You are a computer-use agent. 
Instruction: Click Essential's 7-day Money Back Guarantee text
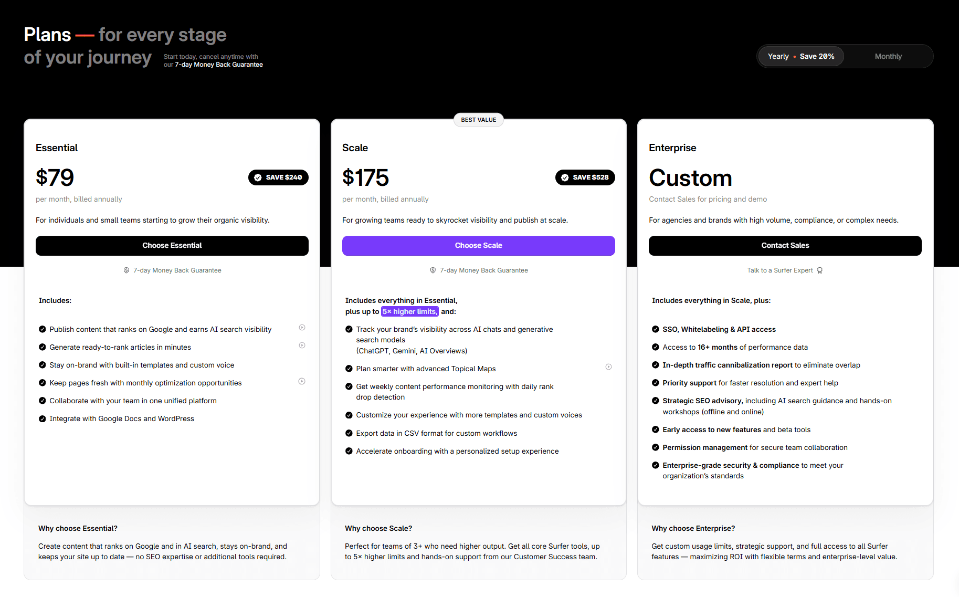pos(177,270)
